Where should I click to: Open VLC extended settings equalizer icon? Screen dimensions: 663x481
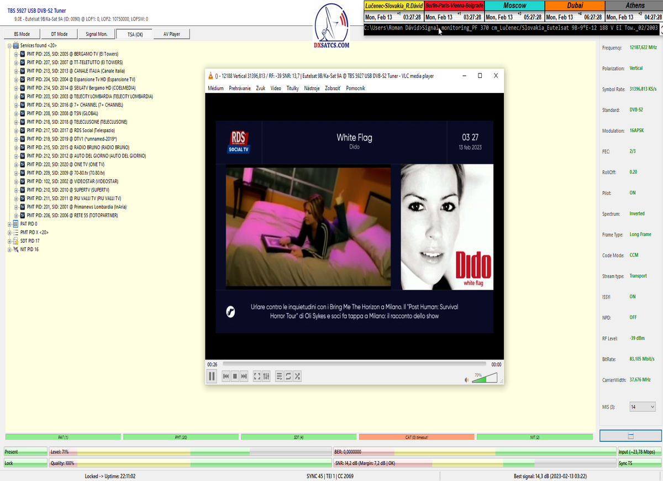pyautogui.click(x=266, y=377)
